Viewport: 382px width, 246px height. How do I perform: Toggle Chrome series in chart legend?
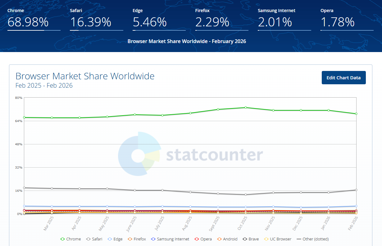(70, 239)
